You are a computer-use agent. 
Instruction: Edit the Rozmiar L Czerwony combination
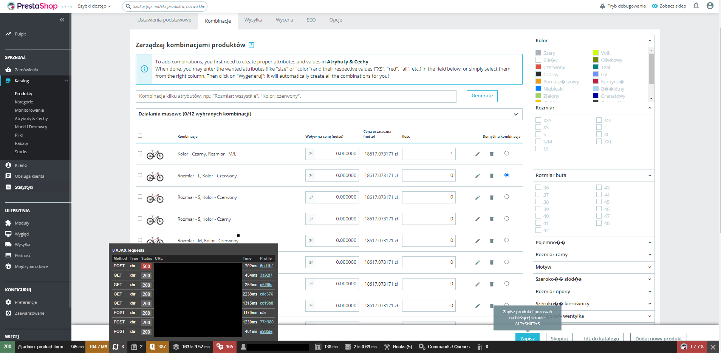click(478, 175)
